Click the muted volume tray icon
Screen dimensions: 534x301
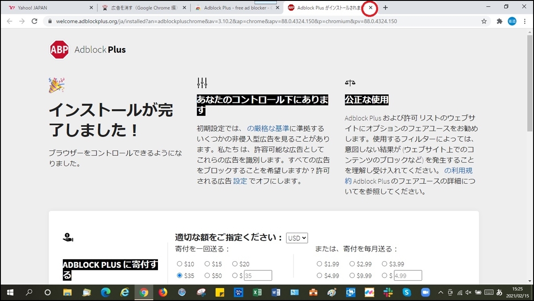point(468,293)
